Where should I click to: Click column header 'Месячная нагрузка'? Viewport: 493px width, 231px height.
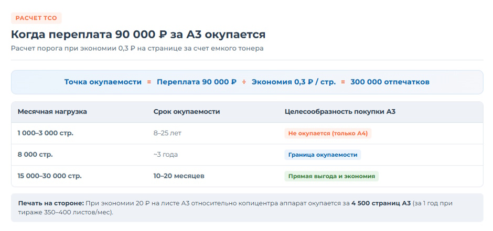[x=52, y=112]
